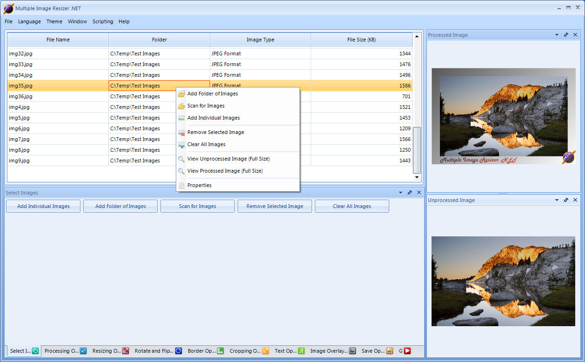Pin the Select Images panel
The image size is (585, 362).
410,193
